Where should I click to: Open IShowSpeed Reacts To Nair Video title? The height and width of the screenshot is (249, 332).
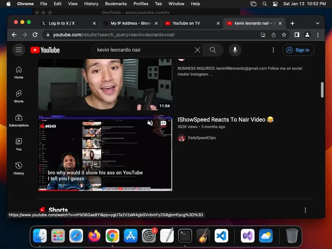pos(226,120)
